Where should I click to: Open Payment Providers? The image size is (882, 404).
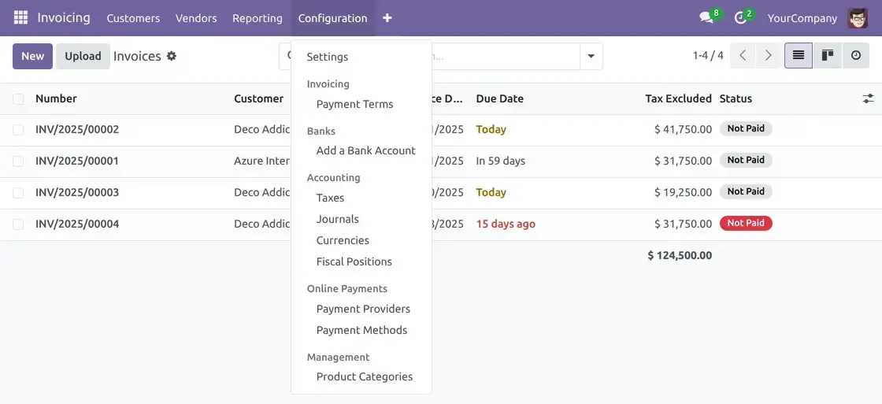pos(363,309)
